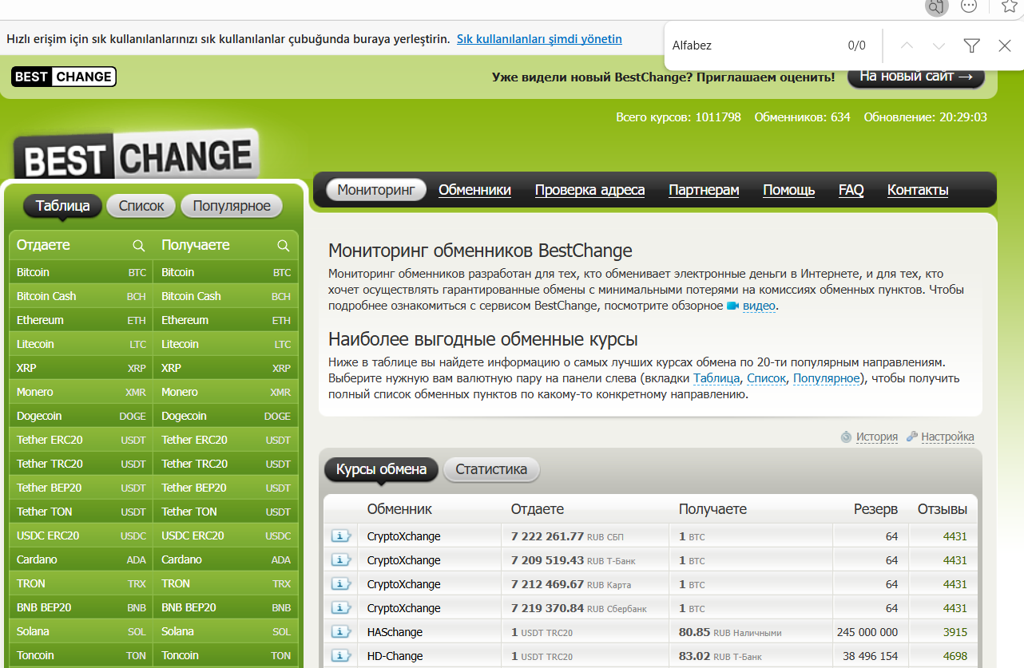The width and height of the screenshot is (1024, 668).
Task: Open info for the 7 222 261.77 RUB СБП row
Action: point(341,536)
